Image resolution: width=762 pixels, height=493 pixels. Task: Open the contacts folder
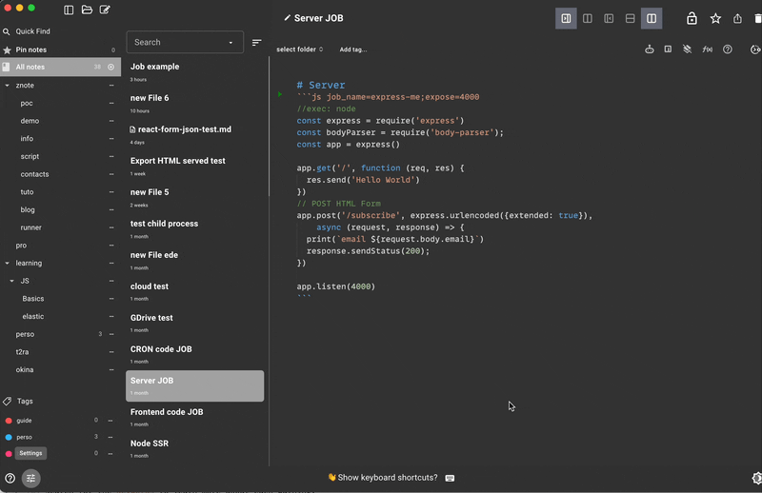click(x=34, y=174)
